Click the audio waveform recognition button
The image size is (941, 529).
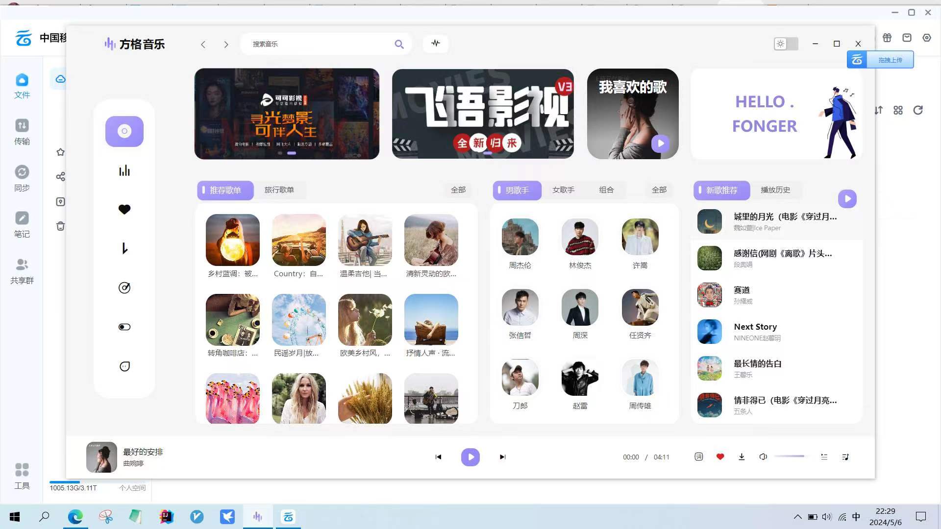point(436,44)
